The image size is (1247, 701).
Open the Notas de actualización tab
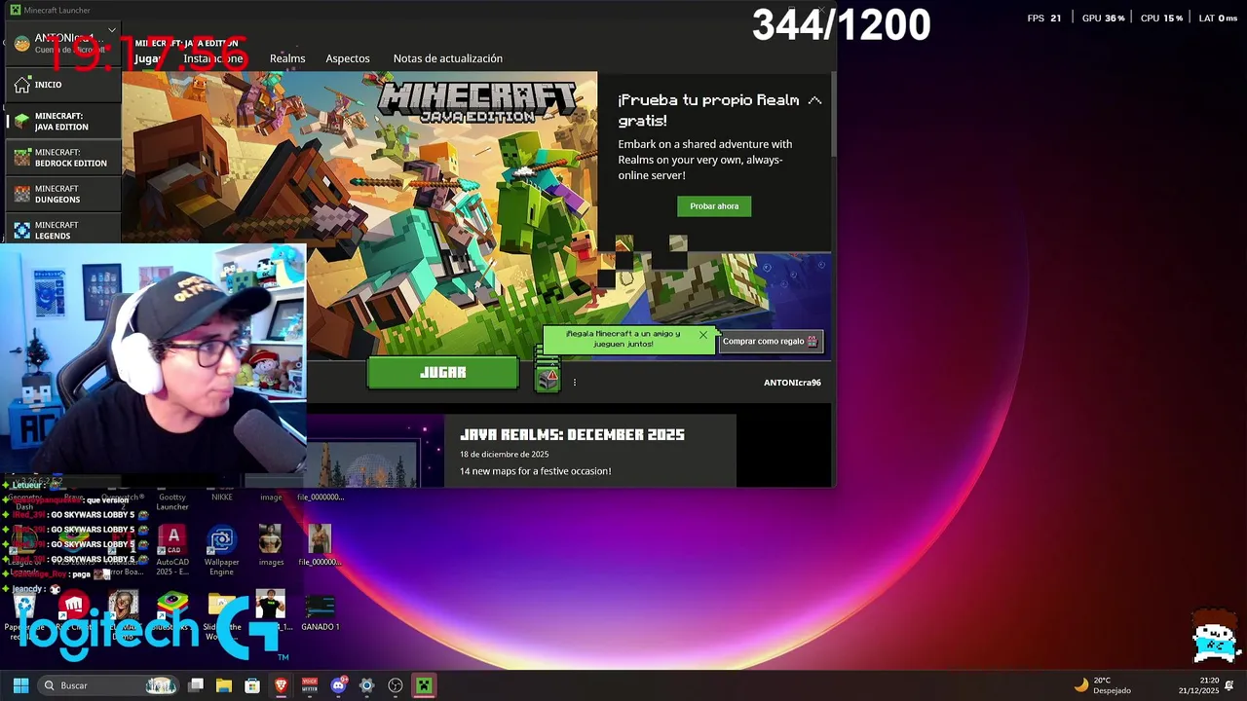click(448, 58)
